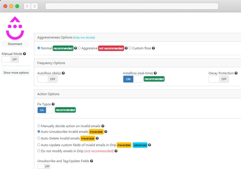Select Manually decide action on invalid emails

(39, 126)
